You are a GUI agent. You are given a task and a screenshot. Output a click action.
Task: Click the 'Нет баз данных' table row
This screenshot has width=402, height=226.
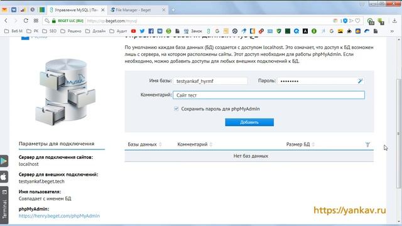click(x=249, y=156)
